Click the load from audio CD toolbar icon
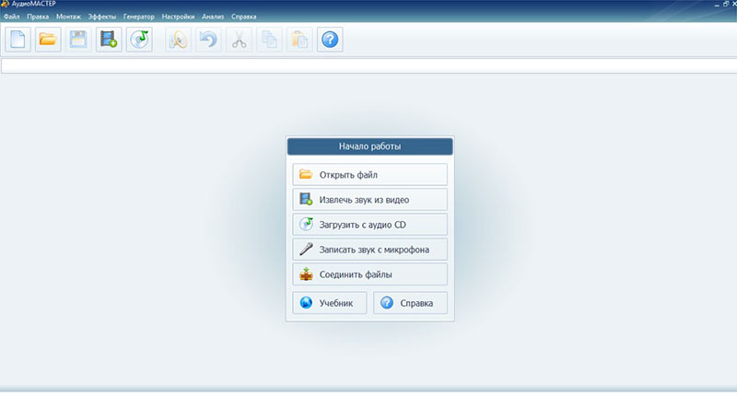 click(x=139, y=40)
